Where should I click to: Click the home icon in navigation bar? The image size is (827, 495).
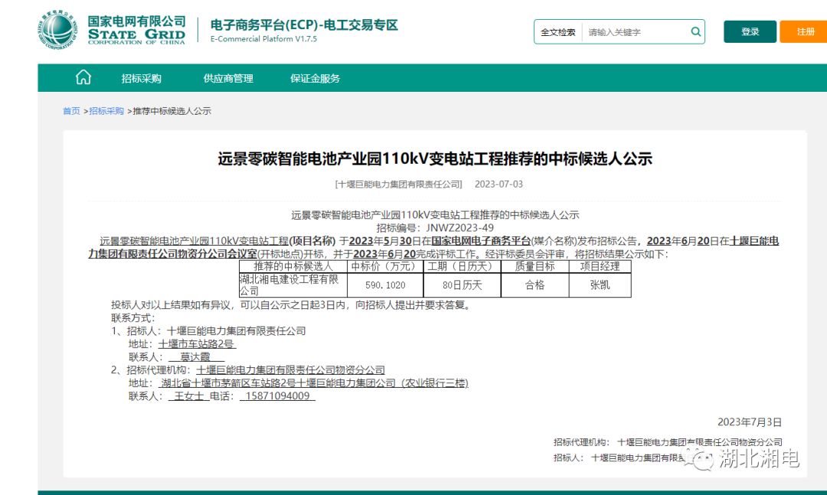[83, 77]
